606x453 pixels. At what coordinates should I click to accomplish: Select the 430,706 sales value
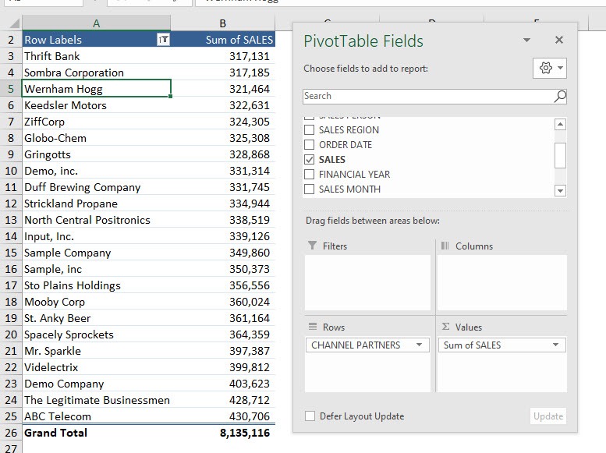[x=222, y=416]
